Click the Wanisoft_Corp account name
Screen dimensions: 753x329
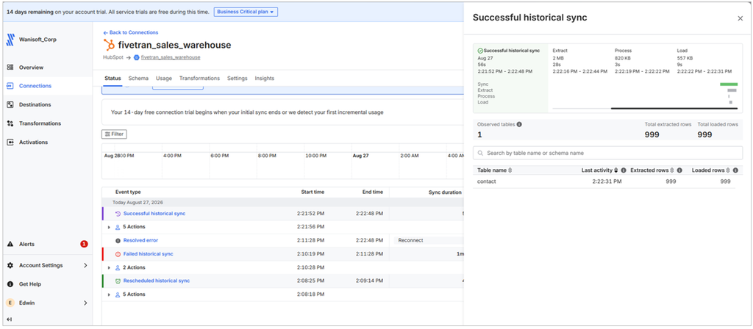[38, 40]
